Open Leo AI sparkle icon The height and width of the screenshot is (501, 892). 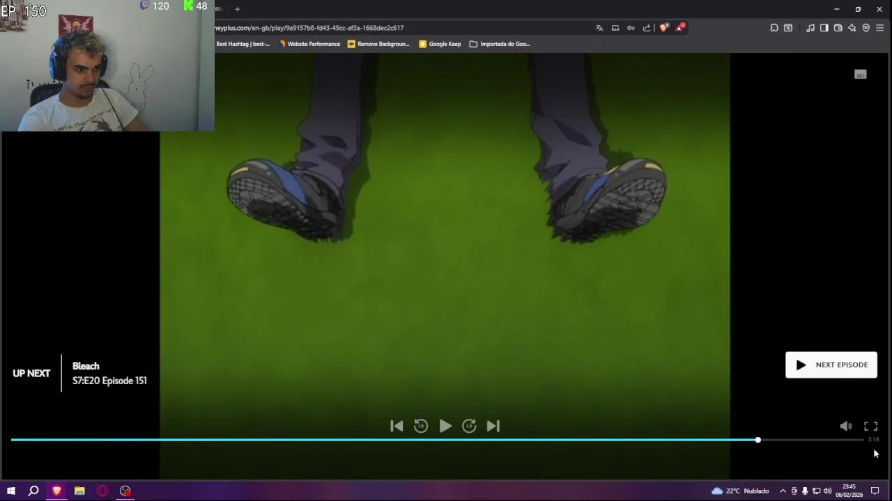(x=852, y=28)
